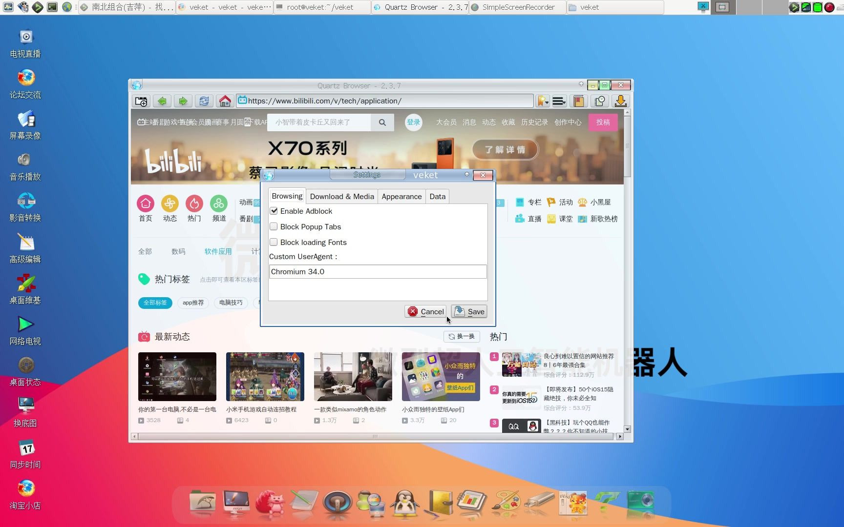Open the Data settings tab

point(437,197)
